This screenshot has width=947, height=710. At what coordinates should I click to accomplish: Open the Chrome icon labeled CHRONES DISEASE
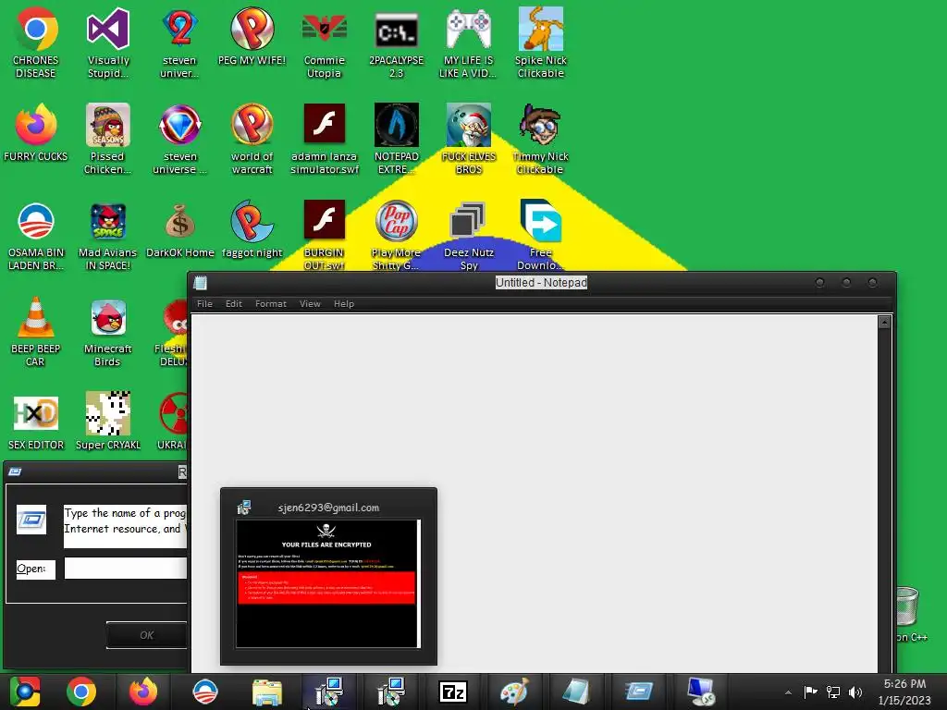(x=36, y=43)
